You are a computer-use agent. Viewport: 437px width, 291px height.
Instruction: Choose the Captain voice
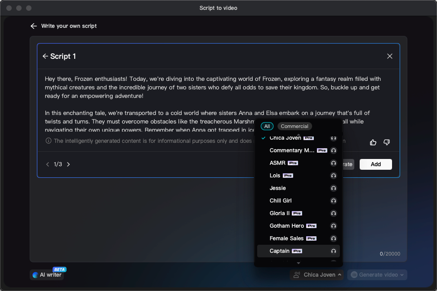299,251
